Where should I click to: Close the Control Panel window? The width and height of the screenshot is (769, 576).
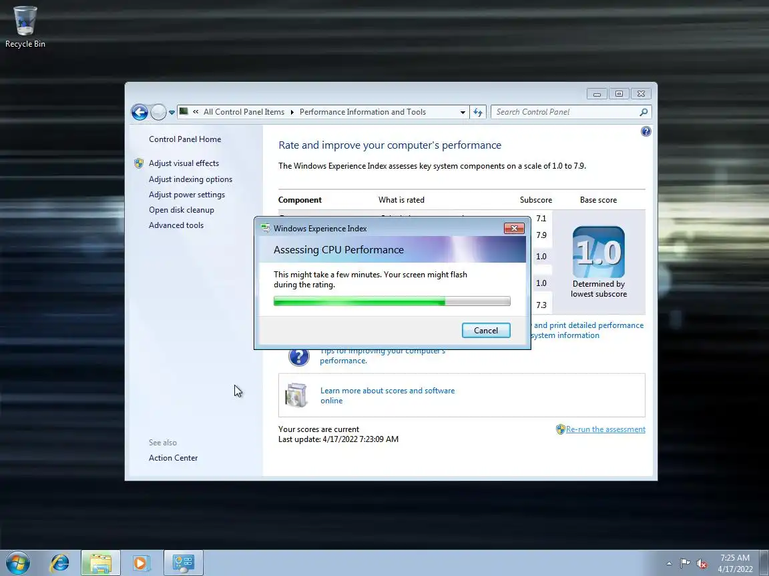point(641,93)
